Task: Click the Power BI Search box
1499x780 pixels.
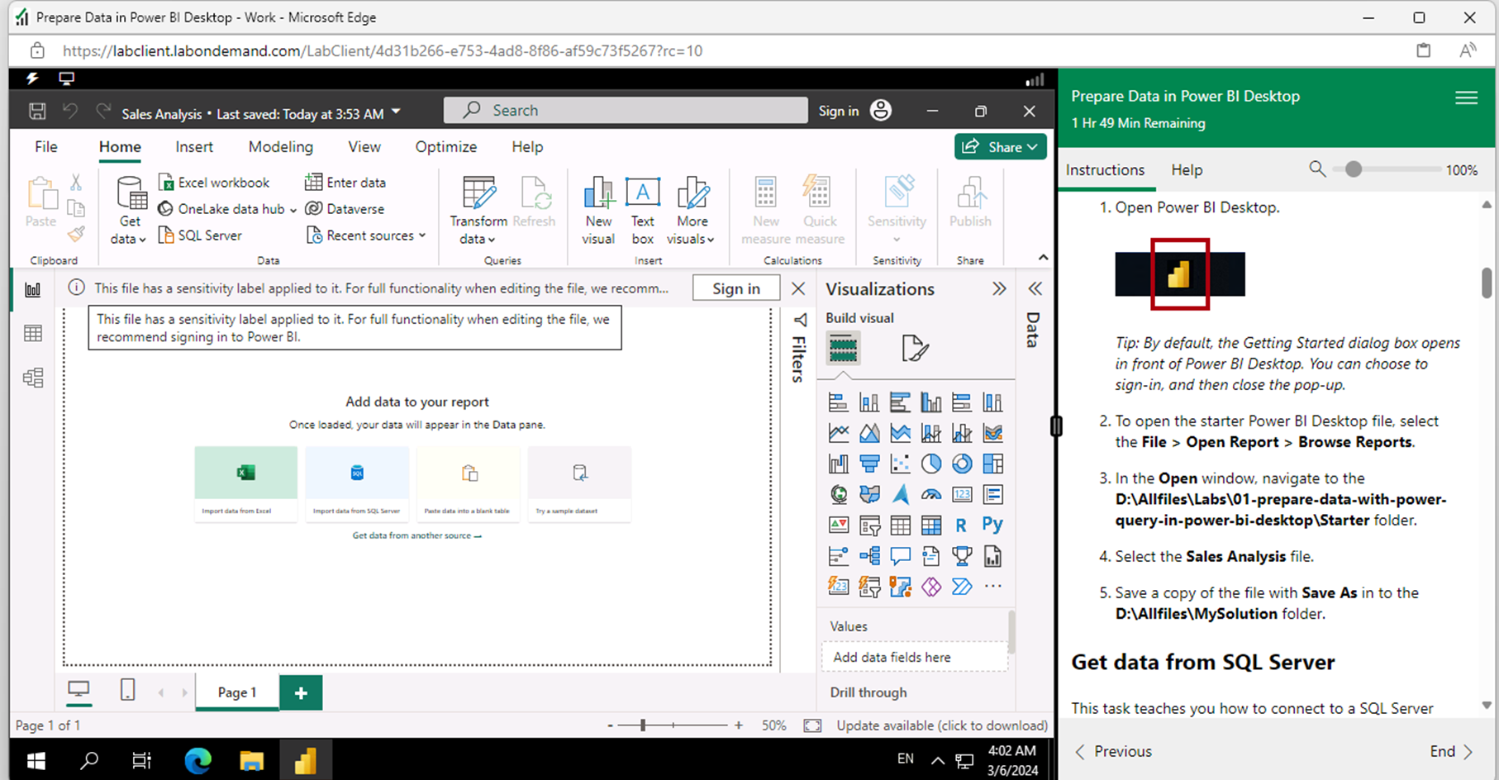Action: 626,111
